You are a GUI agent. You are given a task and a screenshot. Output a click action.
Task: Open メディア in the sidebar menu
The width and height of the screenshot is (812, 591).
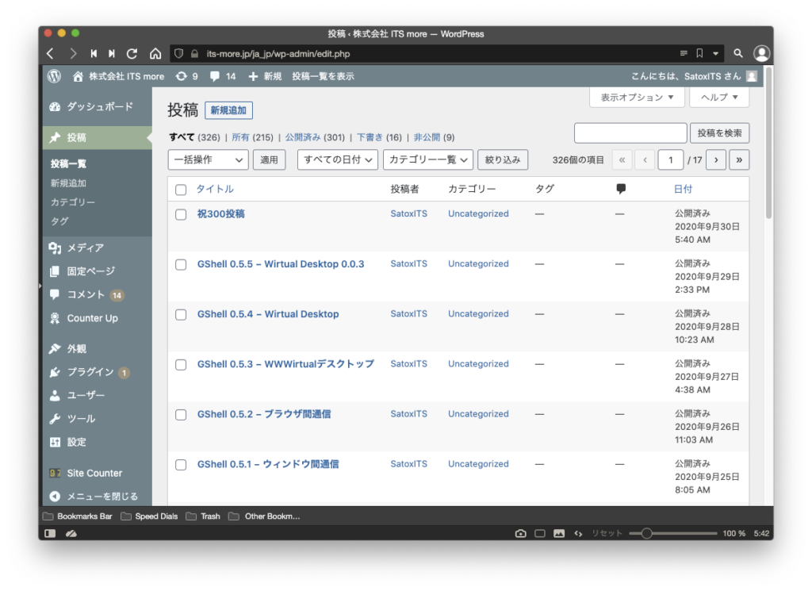coord(85,248)
